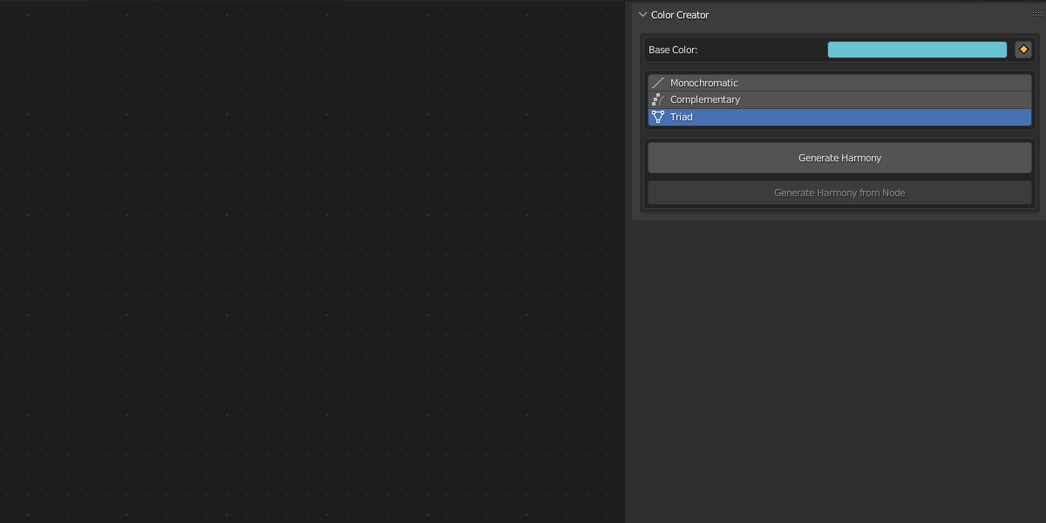Click the Generate Harmony button

click(x=839, y=158)
